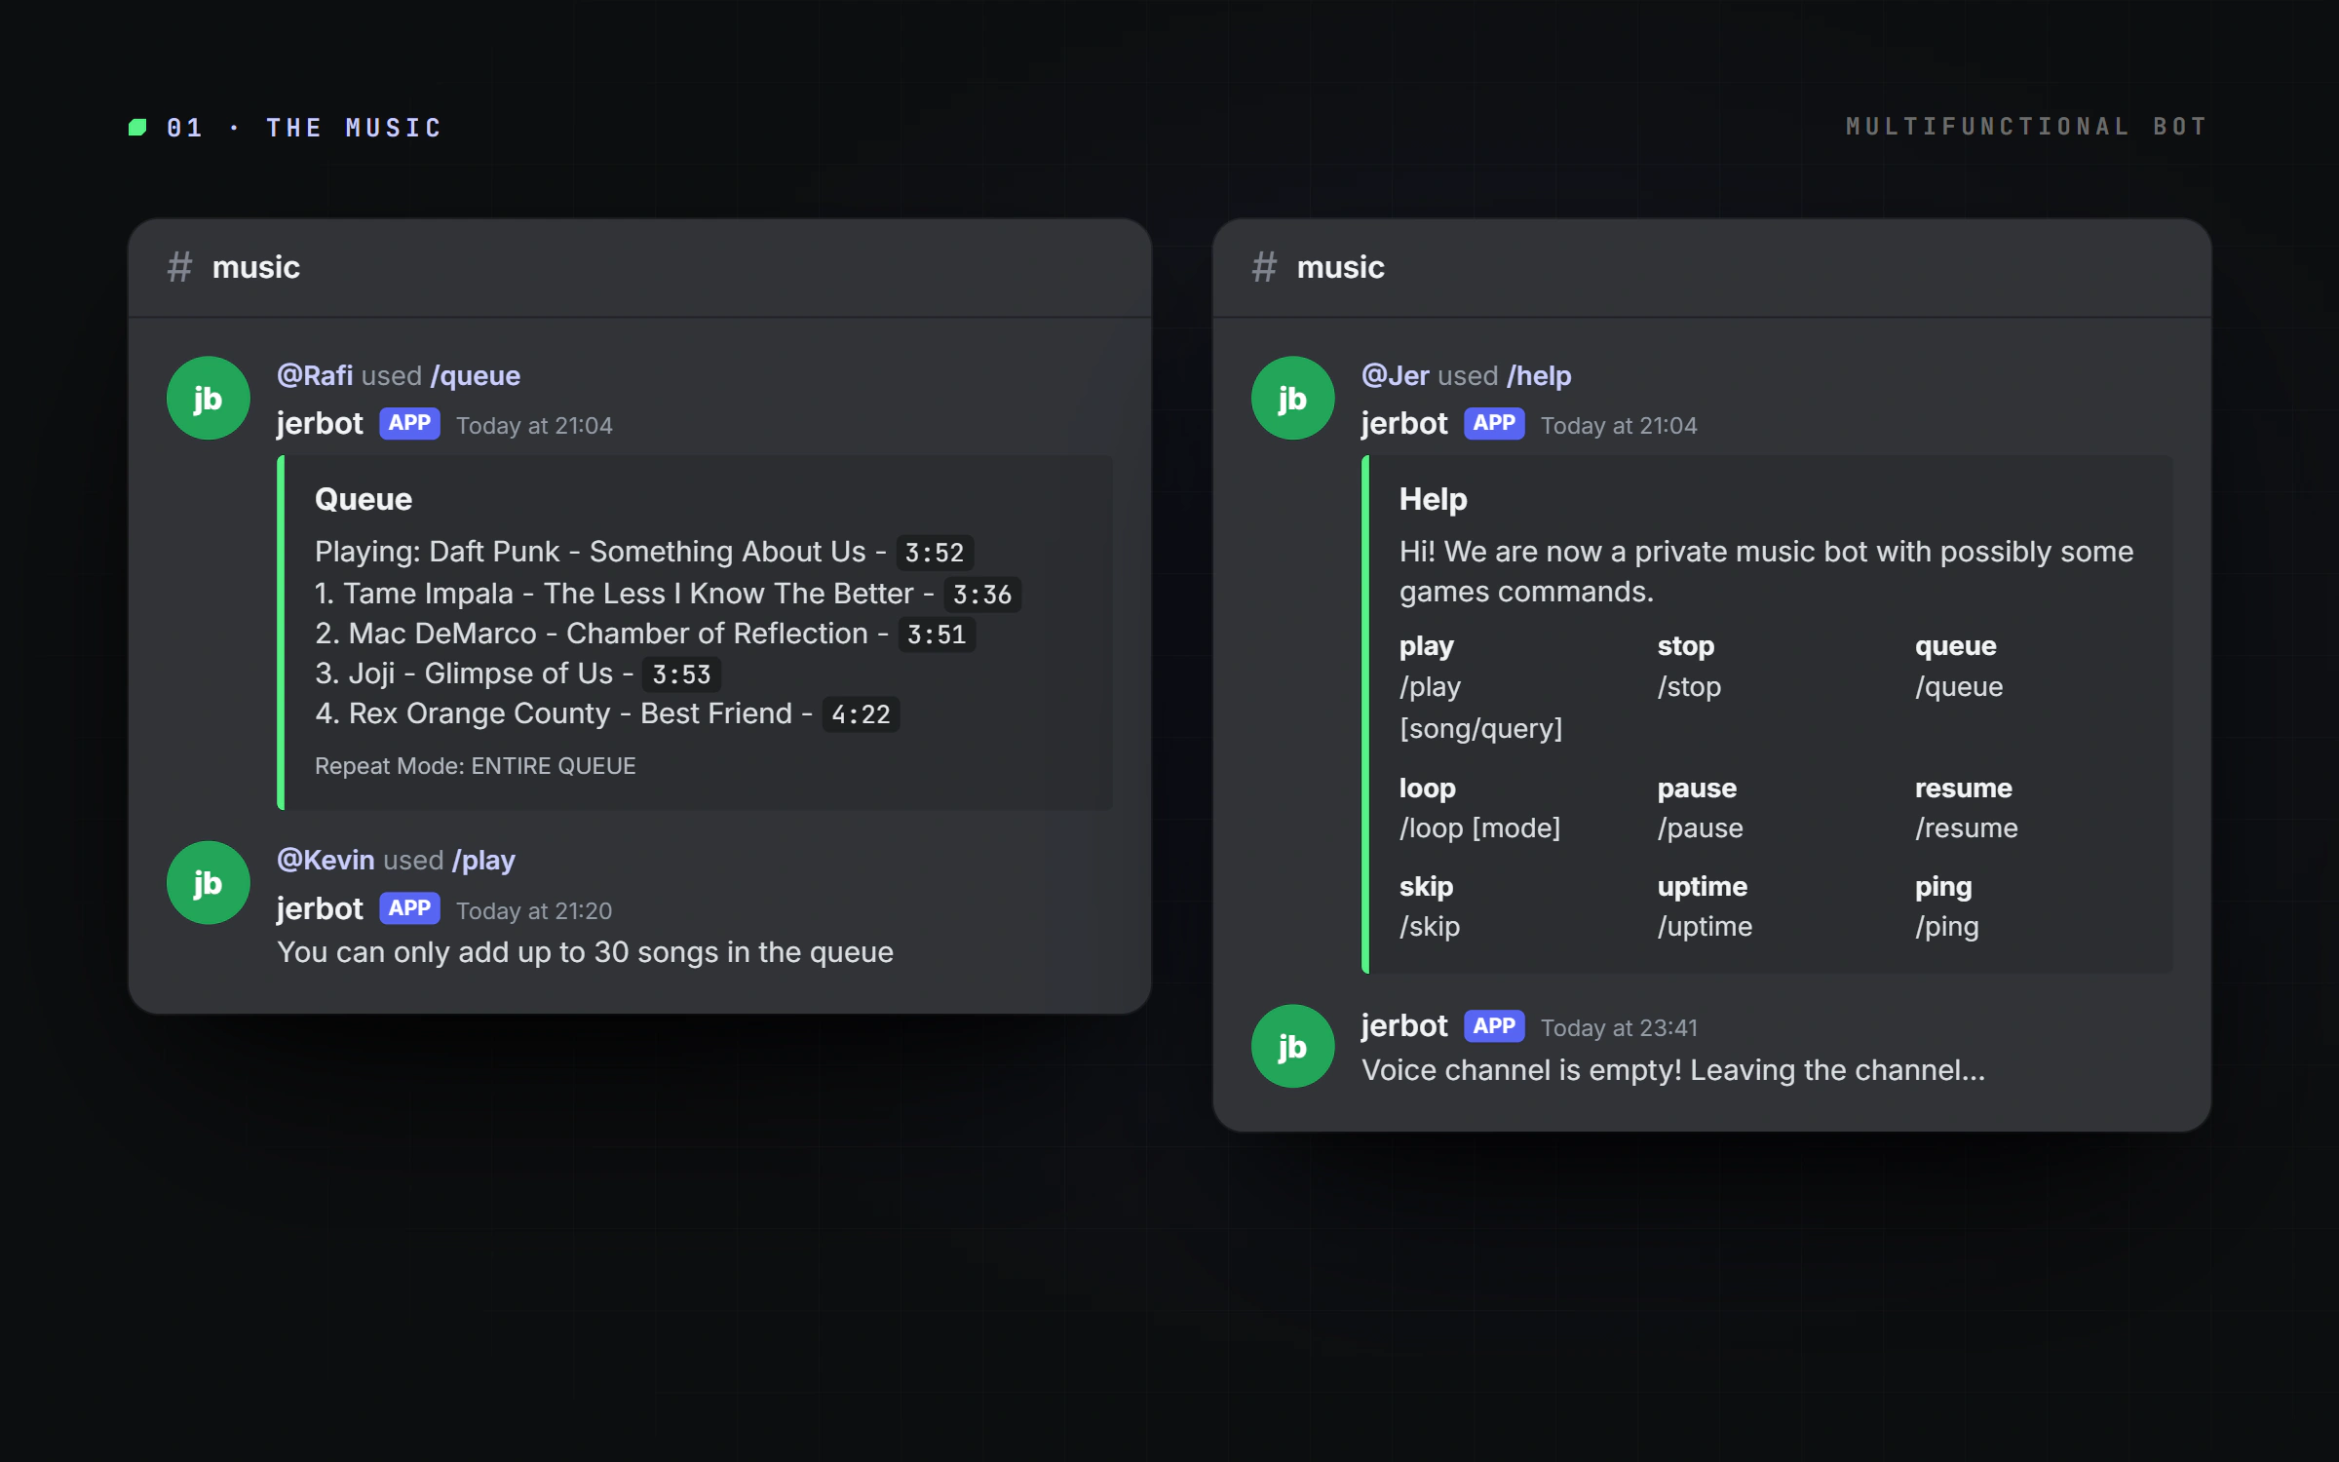Select the Joji - Glimpse of Us entry
The image size is (2339, 1462).
pyautogui.click(x=518, y=673)
